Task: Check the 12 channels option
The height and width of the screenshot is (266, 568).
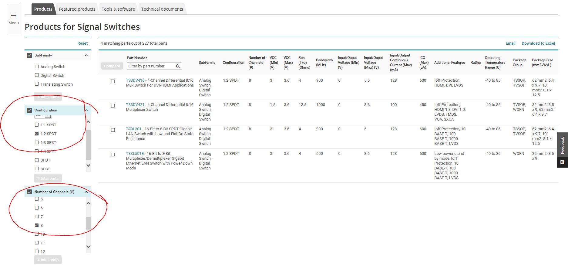Action: pos(37,251)
